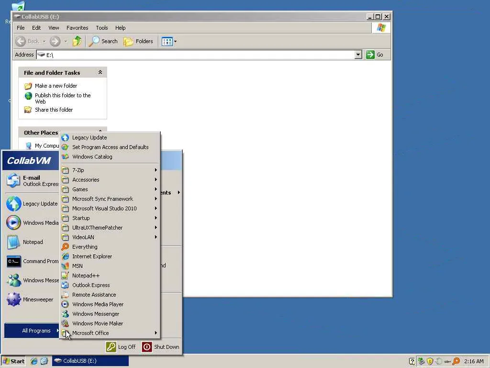The width and height of the screenshot is (490, 368).
Task: Expand the Startup folder
Action: [110, 218]
